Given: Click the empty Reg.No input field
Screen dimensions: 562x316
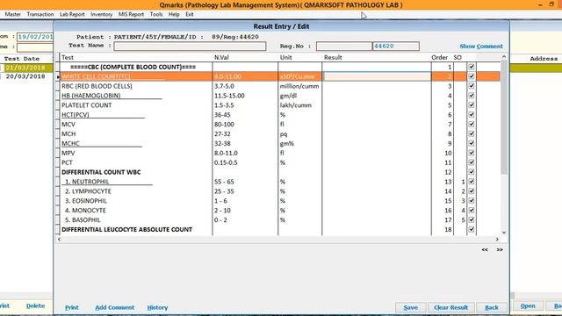Looking at the screenshot, I should pos(344,47).
